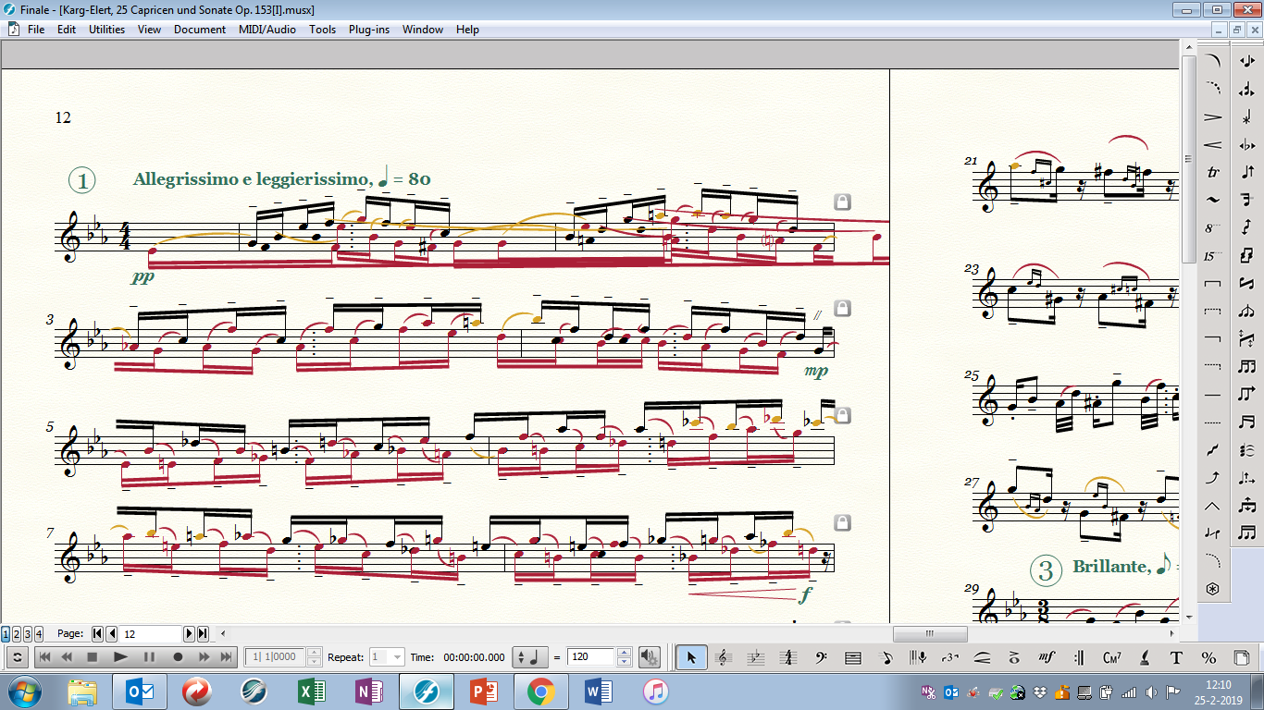Select the Slur tool in the shapes palette
Image resolution: width=1264 pixels, height=710 pixels.
click(x=1213, y=62)
